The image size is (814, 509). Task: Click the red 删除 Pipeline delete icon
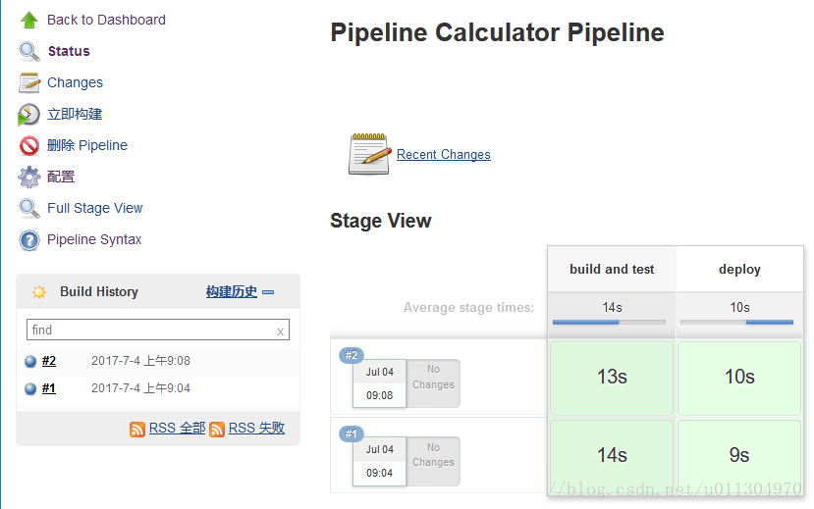pyautogui.click(x=29, y=146)
